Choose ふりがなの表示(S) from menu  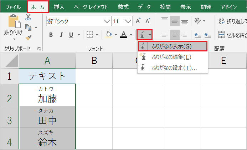point(173,46)
